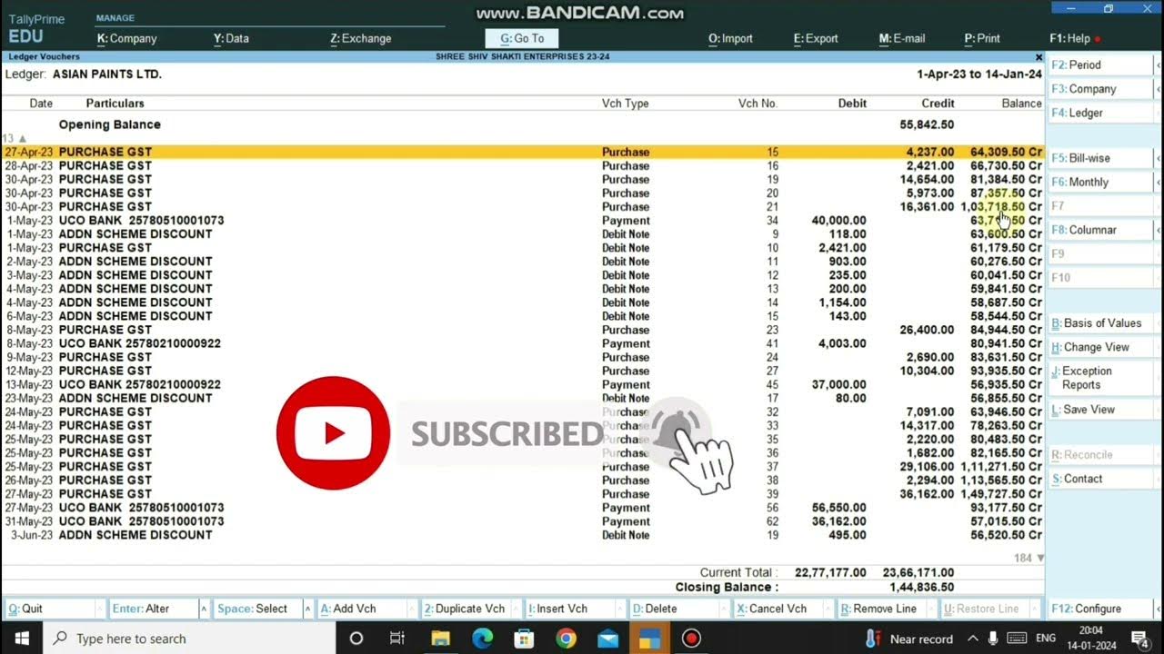Open Microsoft Store taskbar icon

click(x=524, y=639)
